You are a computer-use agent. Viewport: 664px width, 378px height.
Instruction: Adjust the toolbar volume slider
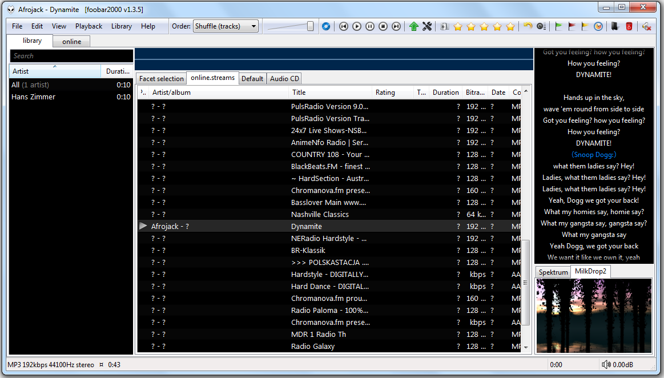click(291, 26)
